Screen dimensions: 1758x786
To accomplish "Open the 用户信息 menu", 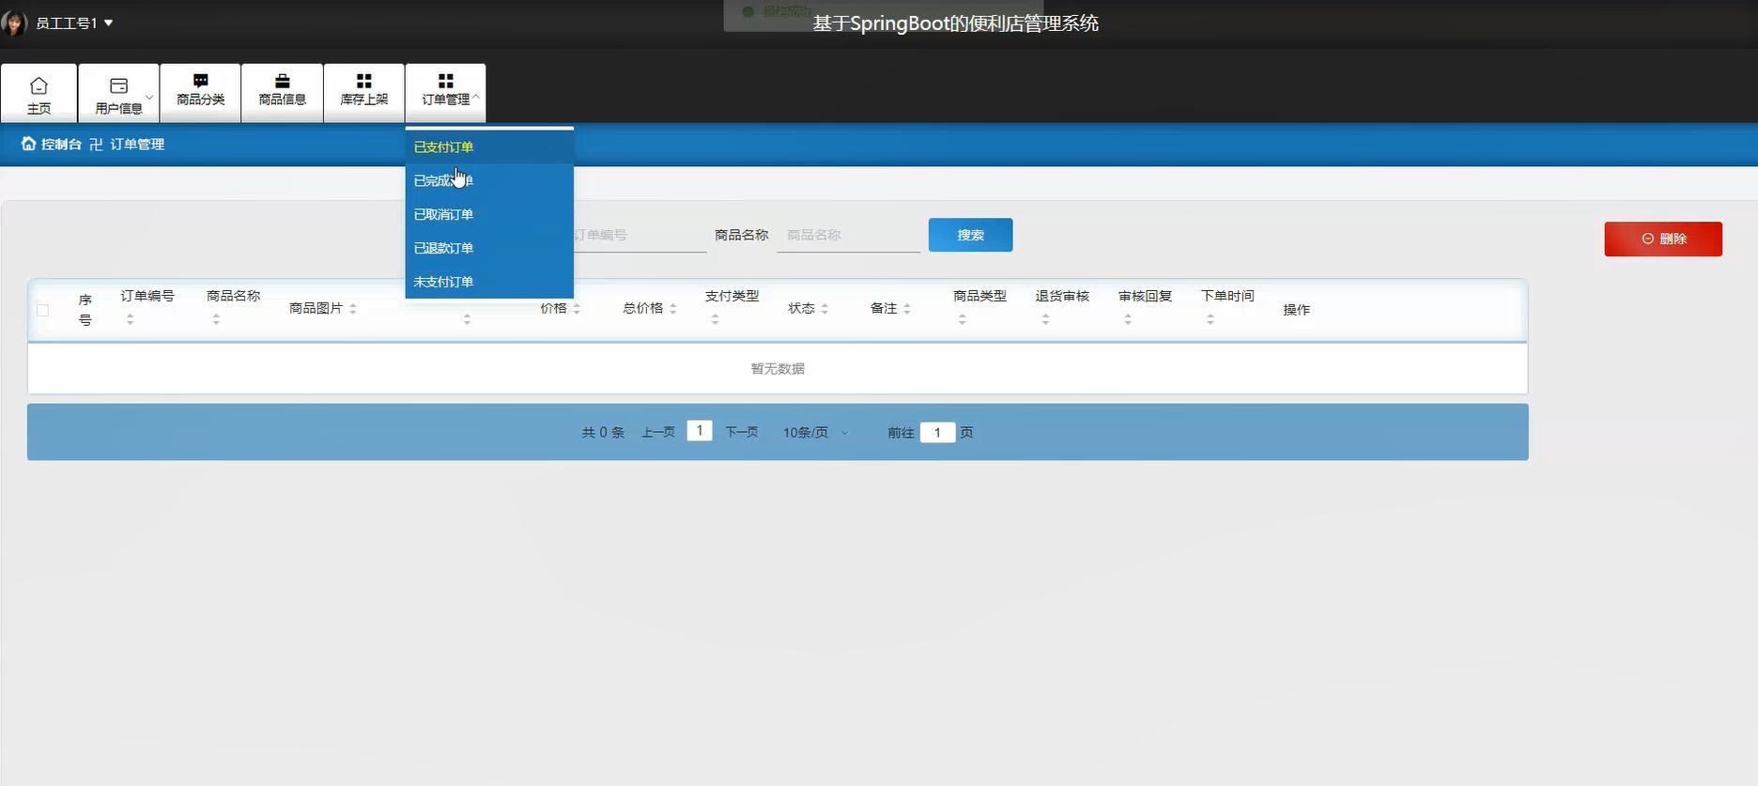I will click(x=118, y=94).
